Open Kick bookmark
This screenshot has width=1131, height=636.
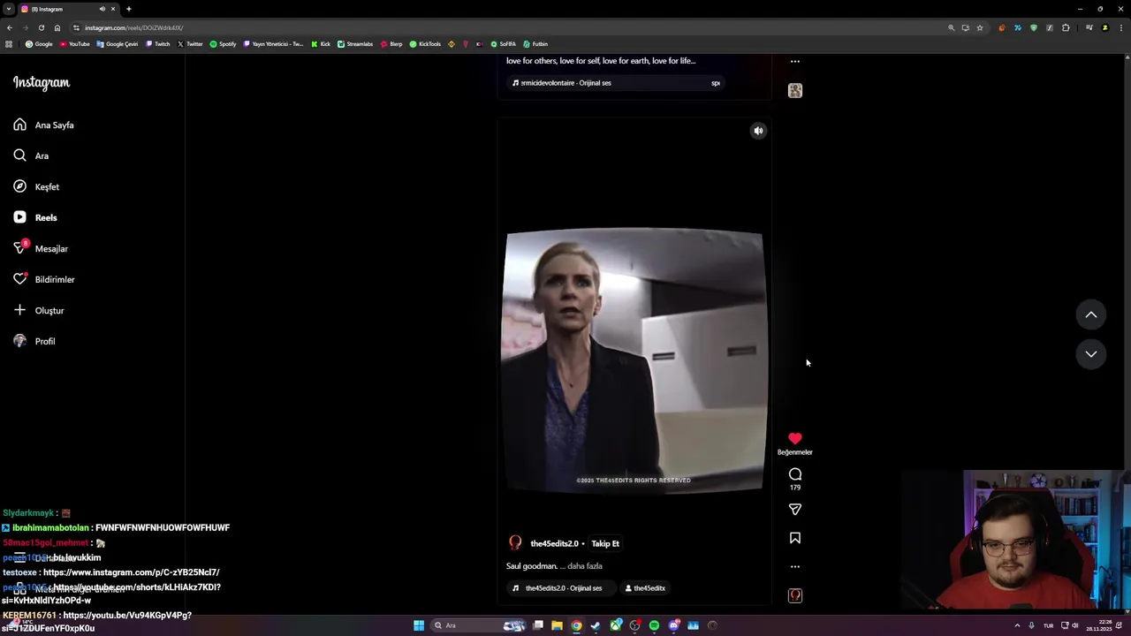(321, 44)
